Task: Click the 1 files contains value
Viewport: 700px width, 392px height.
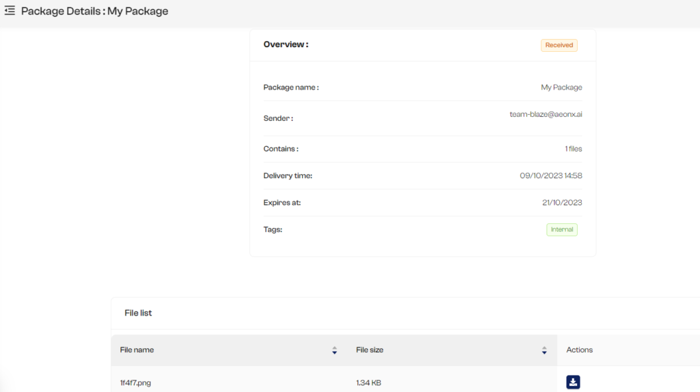Action: click(x=574, y=149)
